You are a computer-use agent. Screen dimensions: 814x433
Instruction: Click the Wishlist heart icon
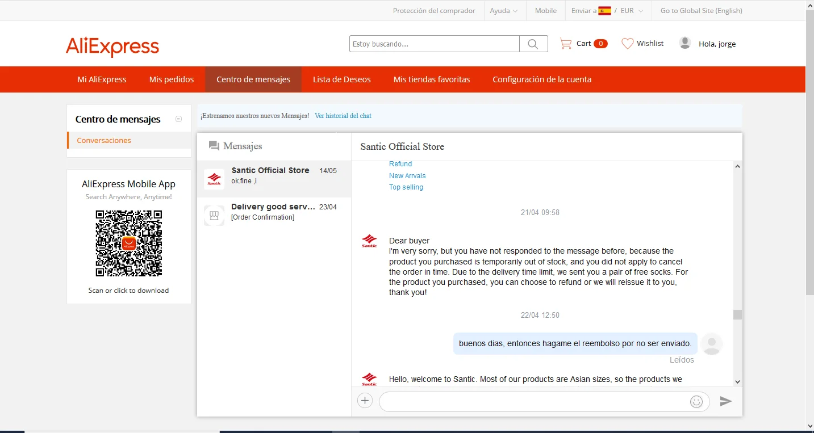(627, 44)
